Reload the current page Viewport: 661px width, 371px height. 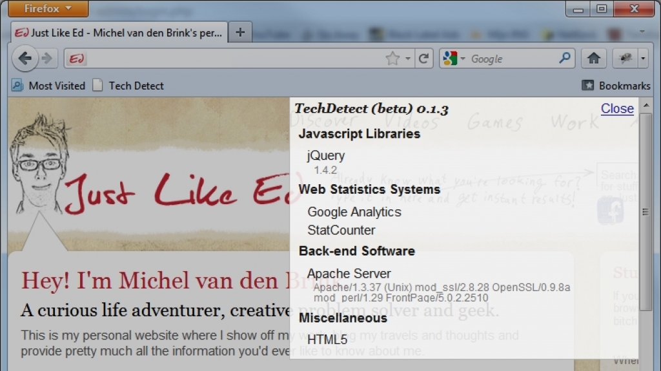point(423,59)
